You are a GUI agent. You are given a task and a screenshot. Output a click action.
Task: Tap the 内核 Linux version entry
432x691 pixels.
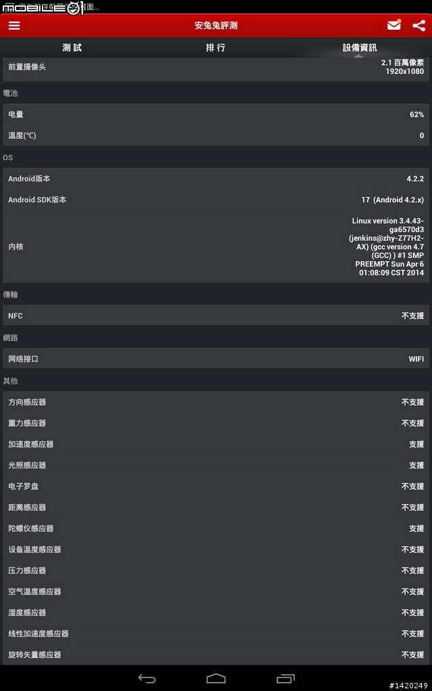coord(216,246)
